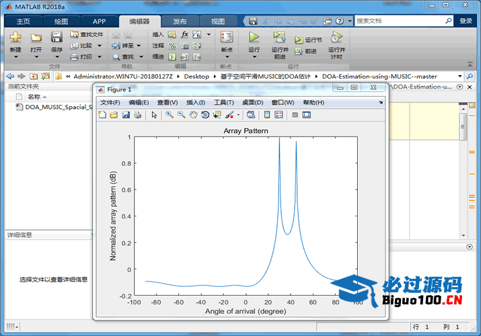Switch to the 主页 (Home) tab
Image resolution: width=481 pixels, height=336 pixels.
point(24,22)
